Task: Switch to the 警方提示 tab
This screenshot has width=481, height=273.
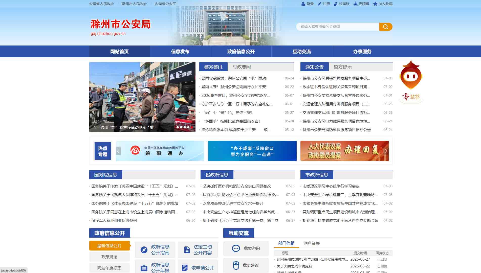Action: coord(343,67)
